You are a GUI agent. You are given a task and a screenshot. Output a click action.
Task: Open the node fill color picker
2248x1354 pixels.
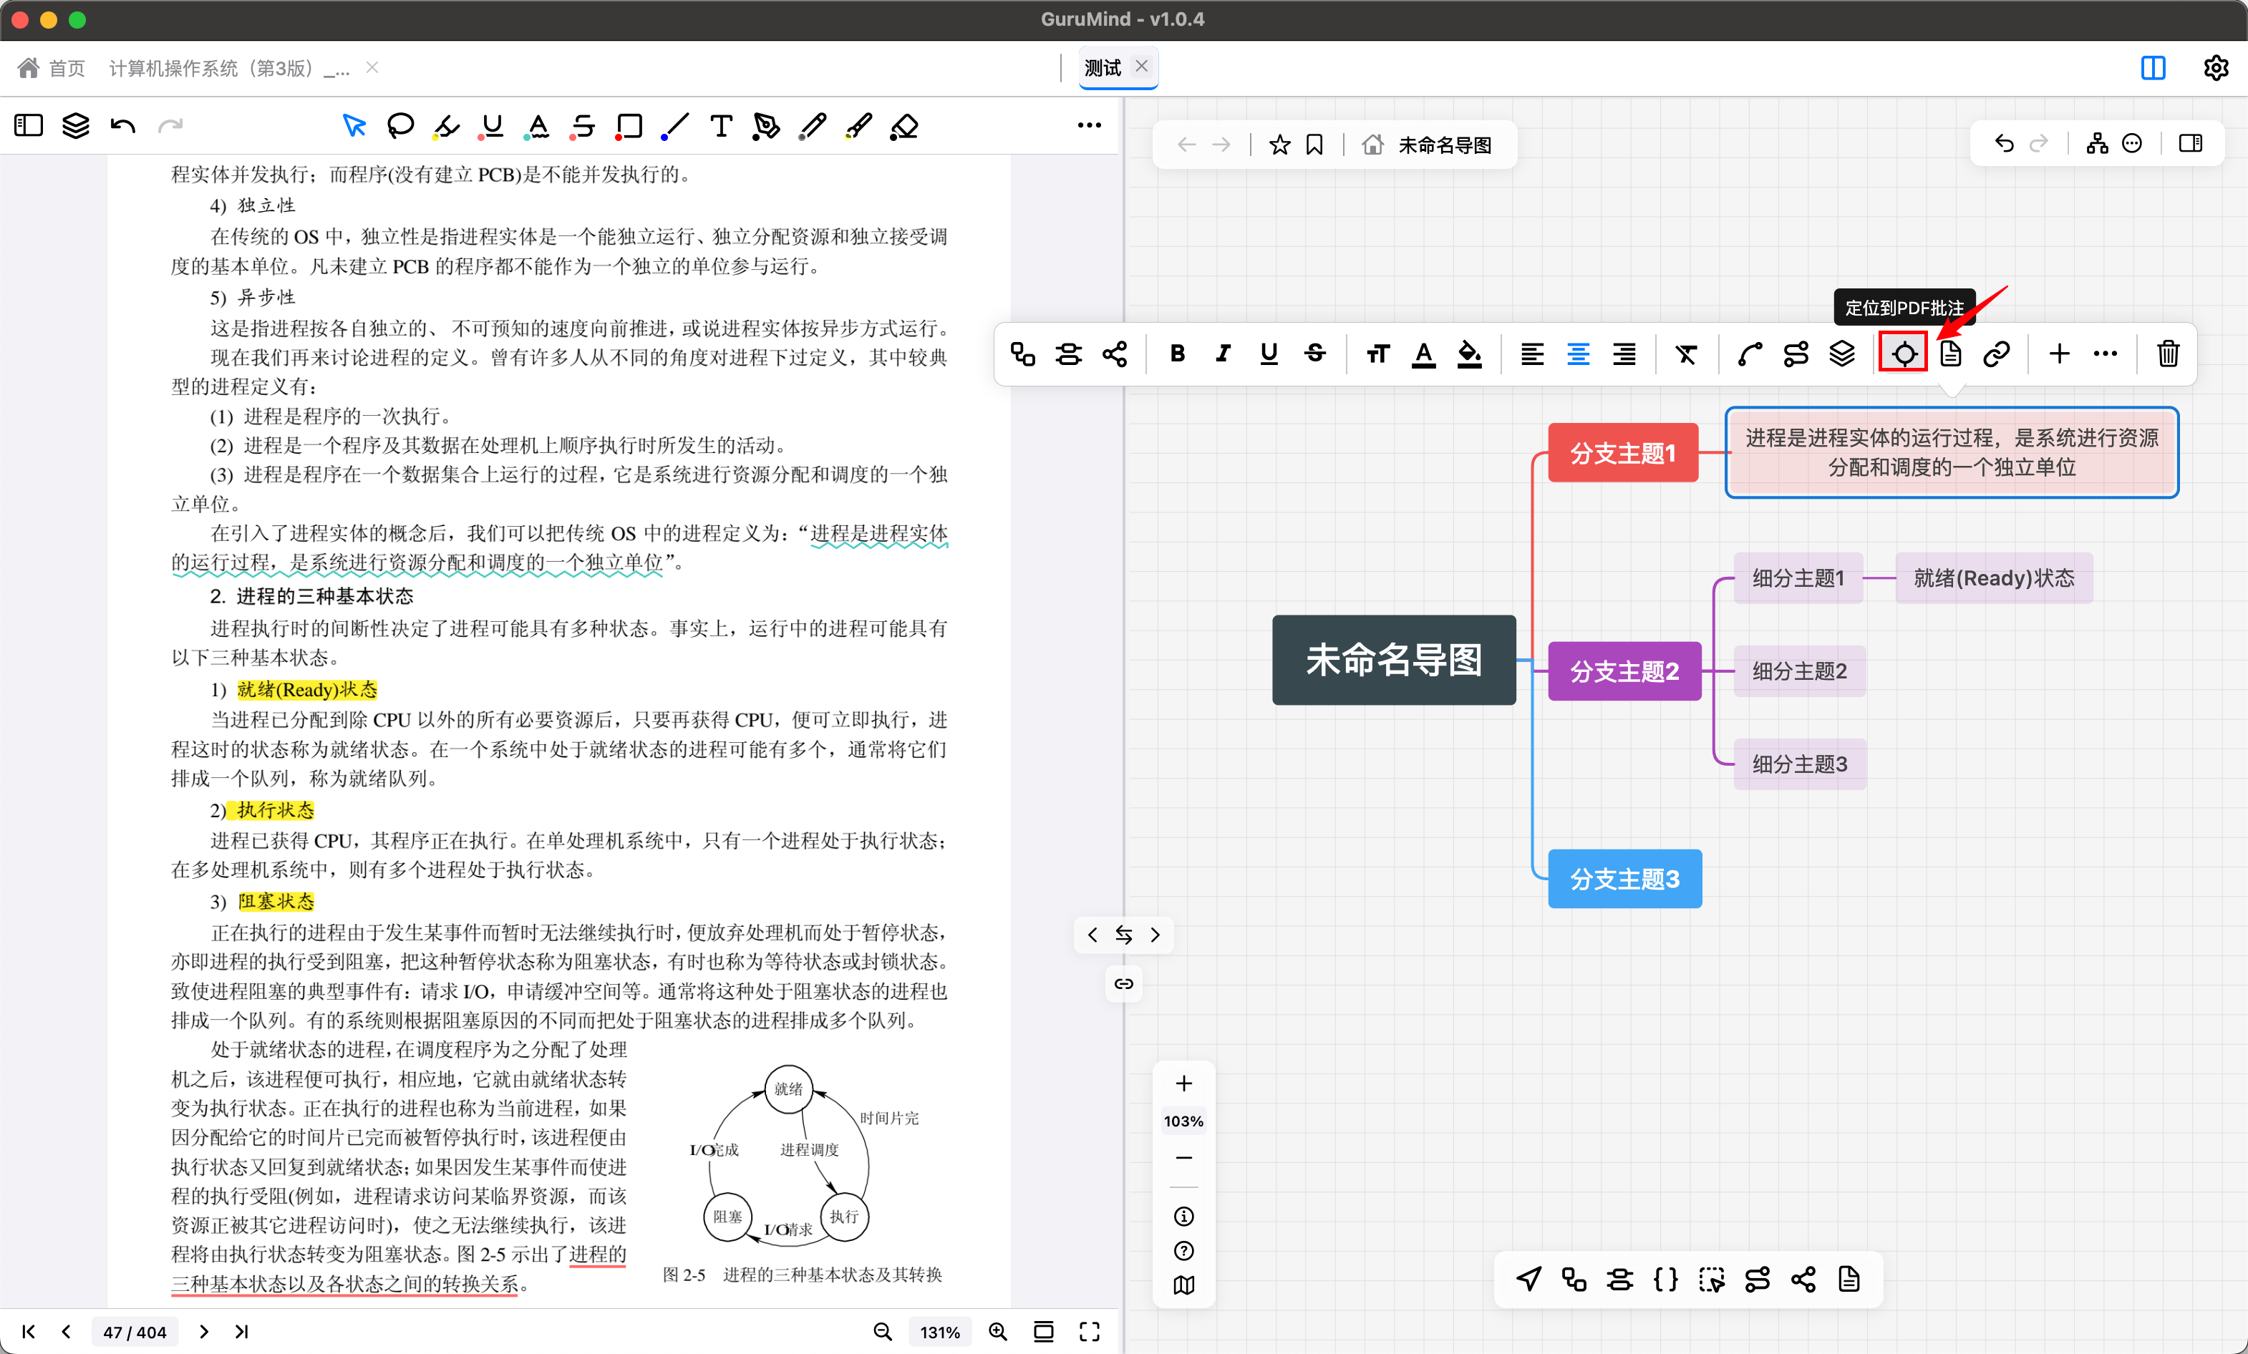[1469, 354]
